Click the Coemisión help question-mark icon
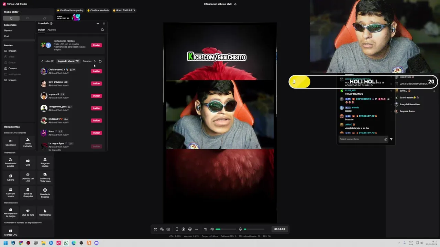Screen dimensions: 440x247 coord(51,24)
